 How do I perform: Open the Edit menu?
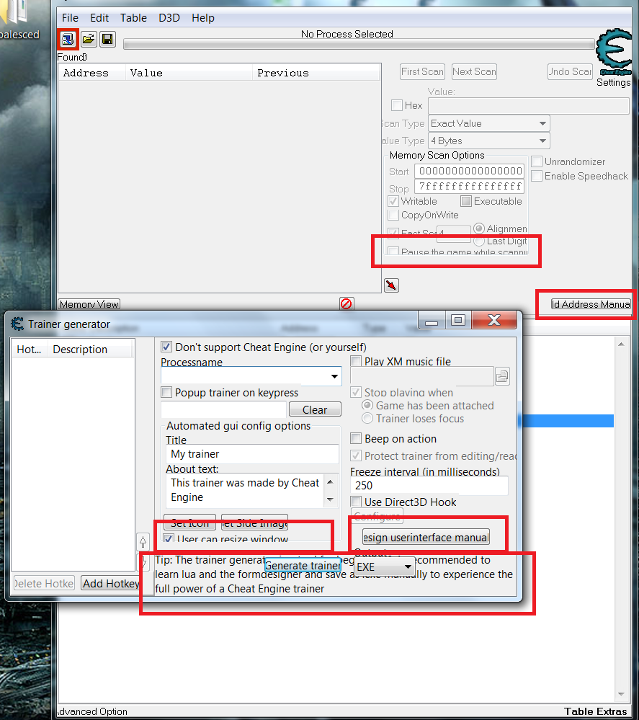pos(99,18)
